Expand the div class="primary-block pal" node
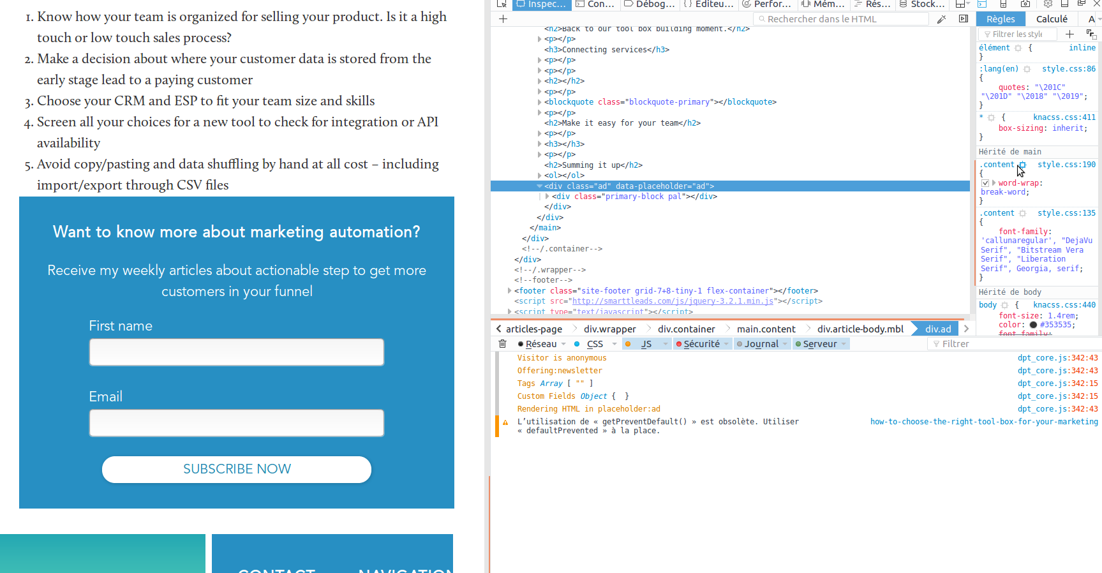1102x573 pixels. pyautogui.click(x=547, y=197)
